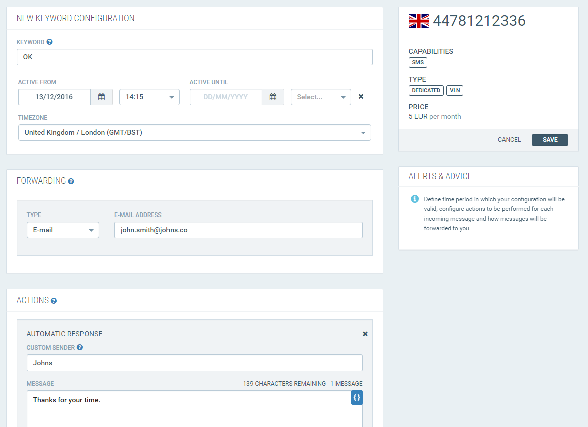Open the 14:15 time dropdown
The height and width of the screenshot is (427, 588).
click(149, 97)
